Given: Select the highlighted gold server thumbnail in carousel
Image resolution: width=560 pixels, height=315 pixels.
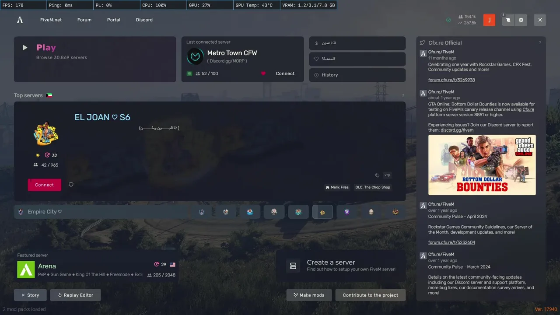Looking at the screenshot, I should tap(322, 212).
